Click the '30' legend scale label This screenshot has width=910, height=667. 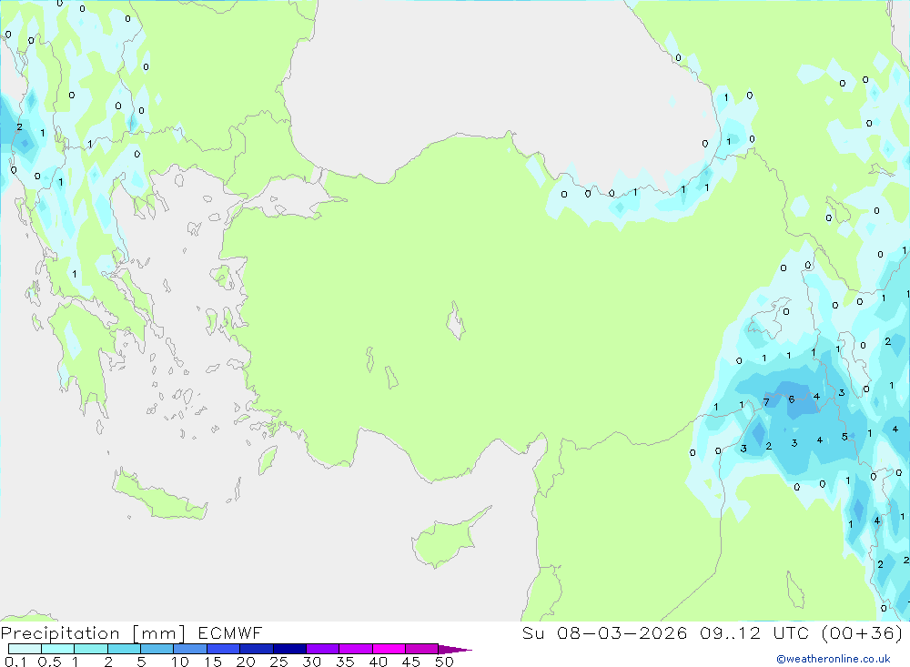click(x=311, y=662)
